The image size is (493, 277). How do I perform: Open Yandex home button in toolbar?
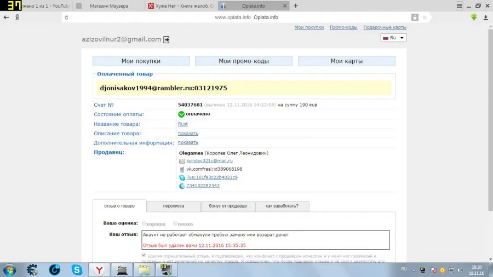coord(17,18)
